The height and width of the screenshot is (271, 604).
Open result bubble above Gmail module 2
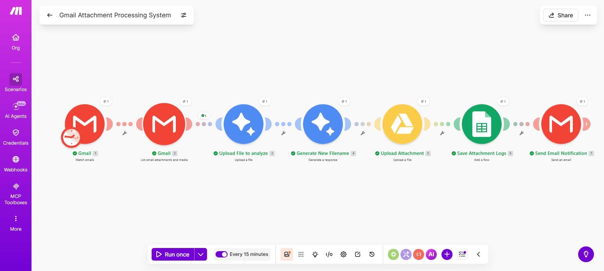click(186, 101)
